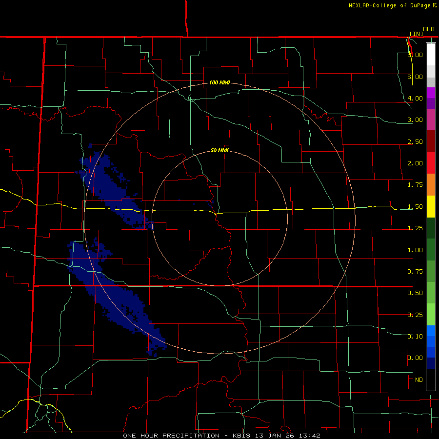The image size is (439, 439).
Task: Click the 0.50 legend value
Action: 415,293
